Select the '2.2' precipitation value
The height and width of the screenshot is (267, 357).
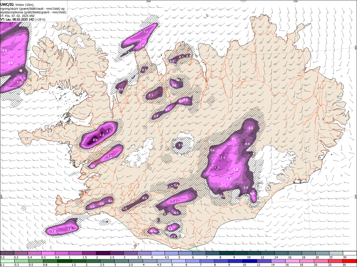pyautogui.click(x=102, y=135)
